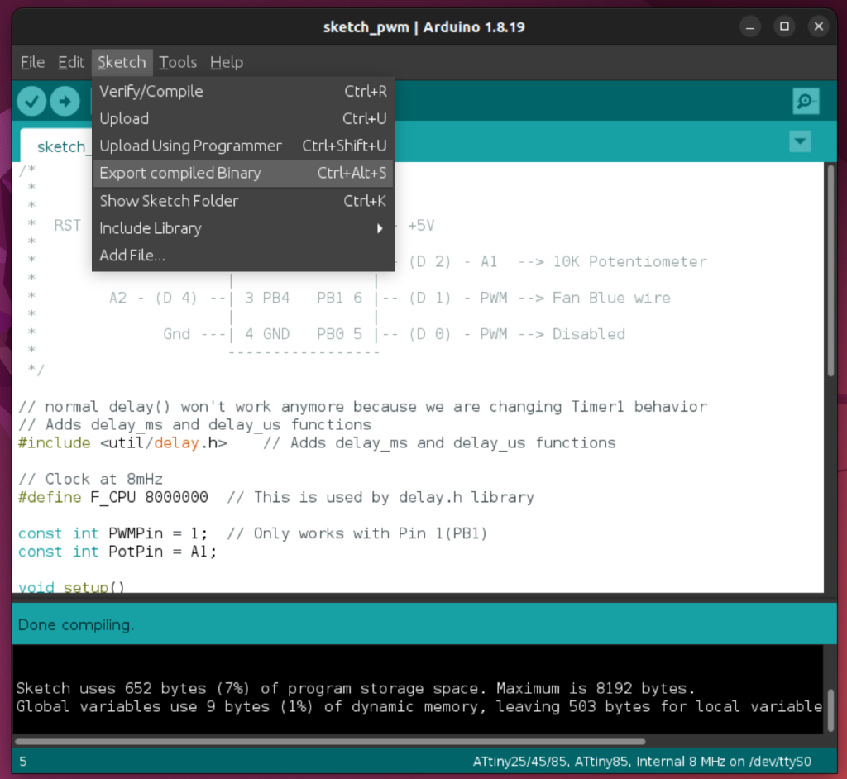Open the editor tab dropdown arrow
This screenshot has height=779, width=847.
click(799, 141)
